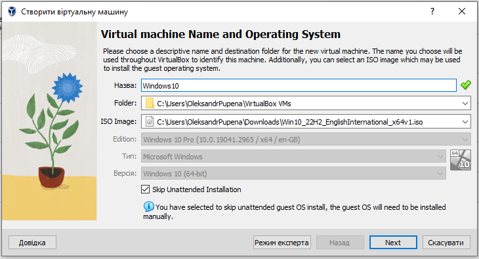The height and width of the screenshot is (259, 479).
Task: Click the window title Створити віртуальну машину
Action: pos(75,12)
